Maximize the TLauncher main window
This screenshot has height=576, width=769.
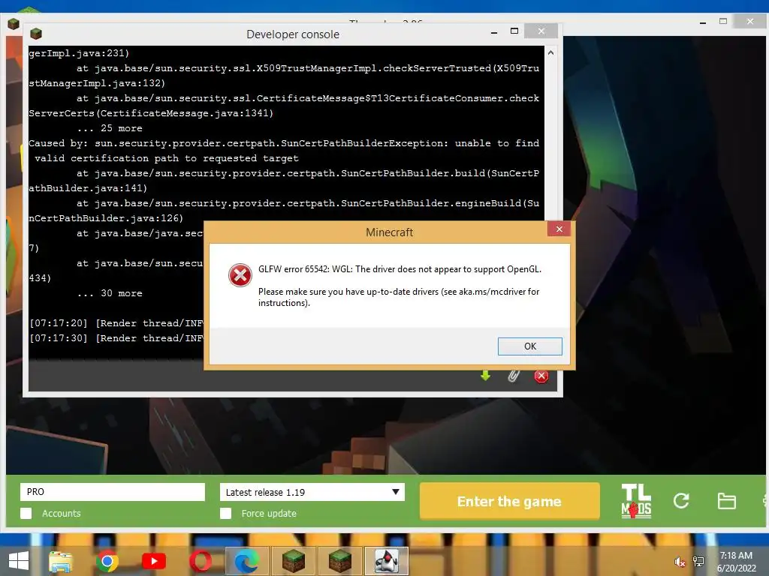723,21
